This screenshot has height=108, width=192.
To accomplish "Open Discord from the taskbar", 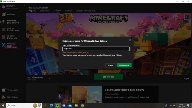I will pyautogui.click(x=64, y=106).
